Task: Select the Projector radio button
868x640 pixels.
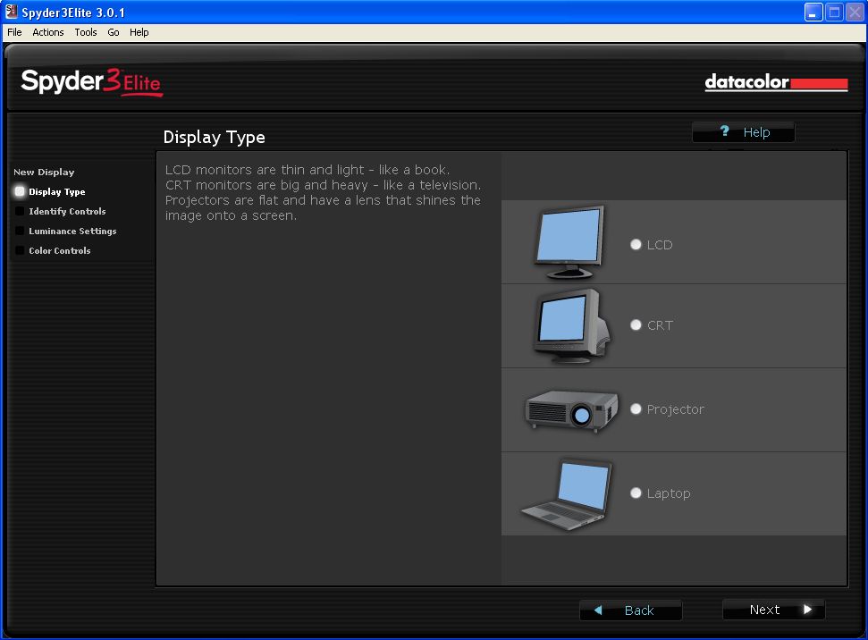Action: [x=636, y=408]
